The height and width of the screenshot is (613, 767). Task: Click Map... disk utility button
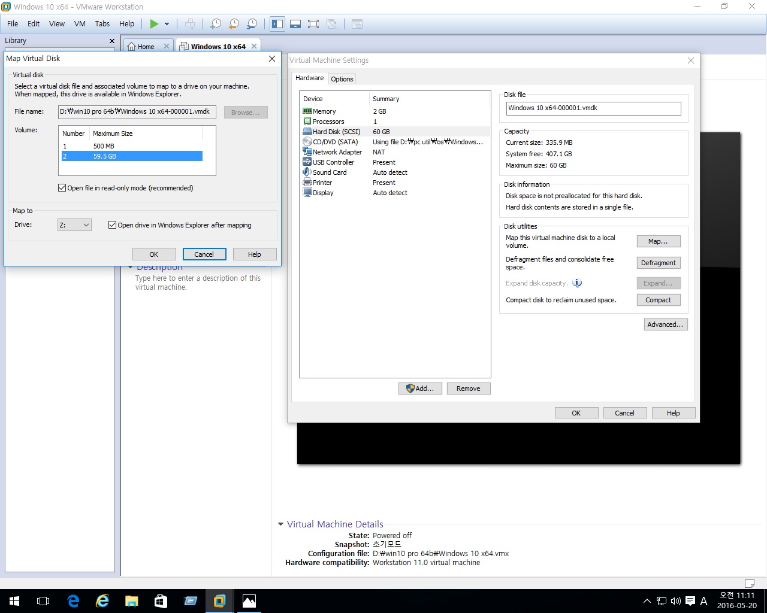[659, 241]
